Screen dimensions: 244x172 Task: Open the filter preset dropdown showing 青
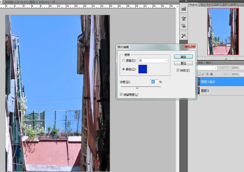coord(153,60)
